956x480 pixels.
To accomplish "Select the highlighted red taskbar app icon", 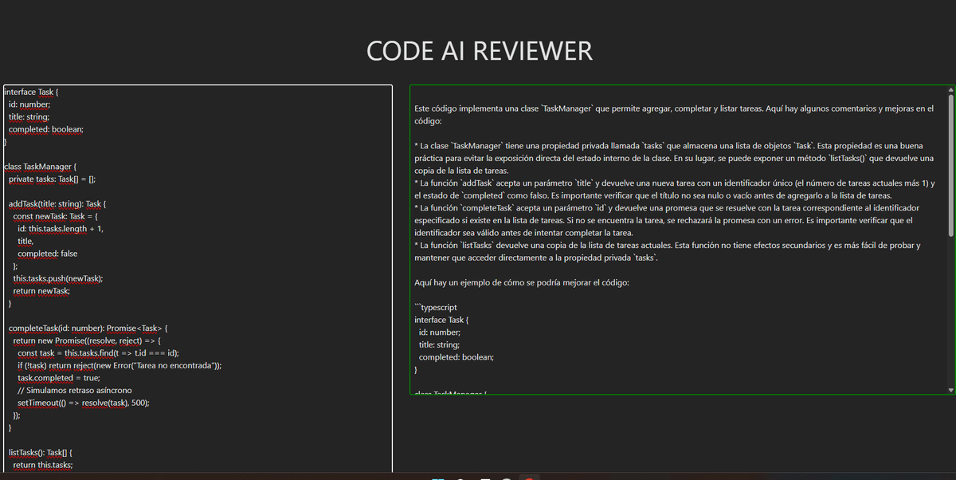I will (529, 478).
